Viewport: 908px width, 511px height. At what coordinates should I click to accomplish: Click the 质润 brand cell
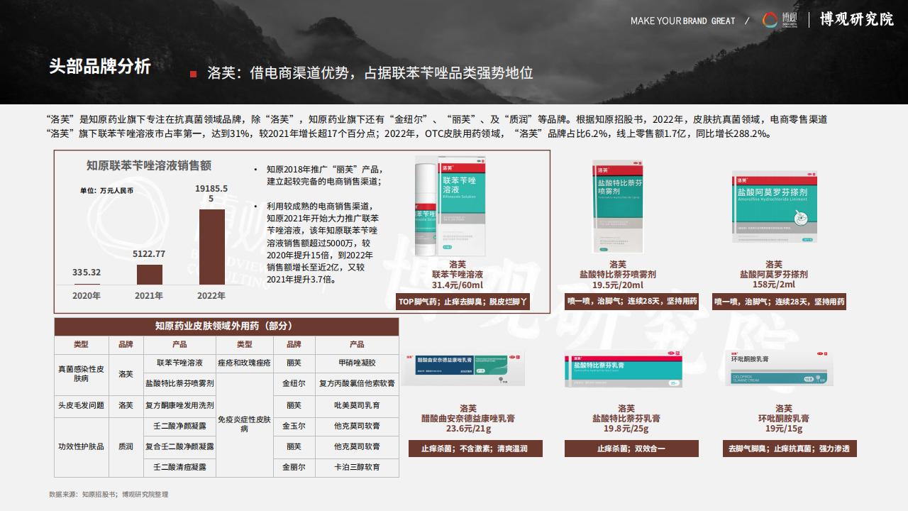click(126, 446)
